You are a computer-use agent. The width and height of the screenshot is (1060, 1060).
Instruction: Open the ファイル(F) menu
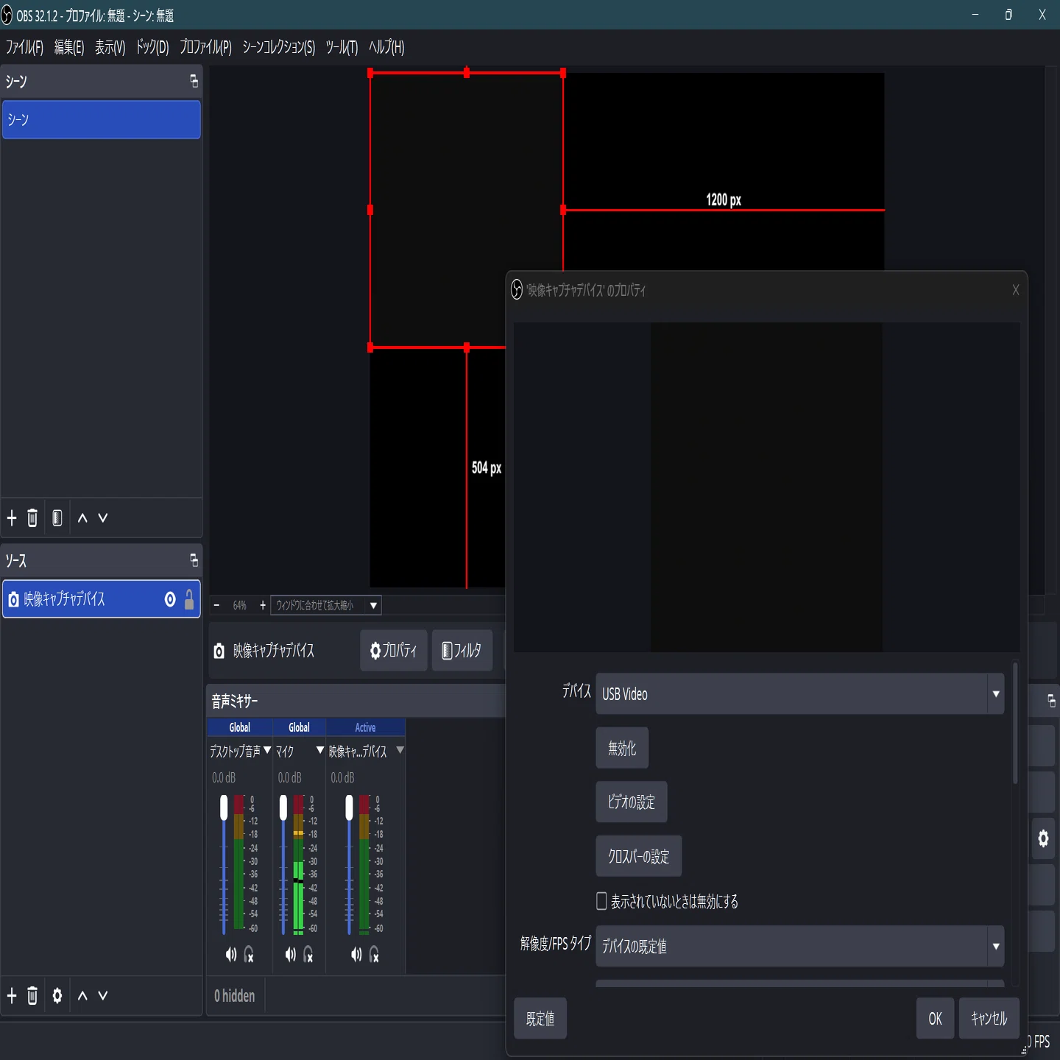[x=24, y=47]
